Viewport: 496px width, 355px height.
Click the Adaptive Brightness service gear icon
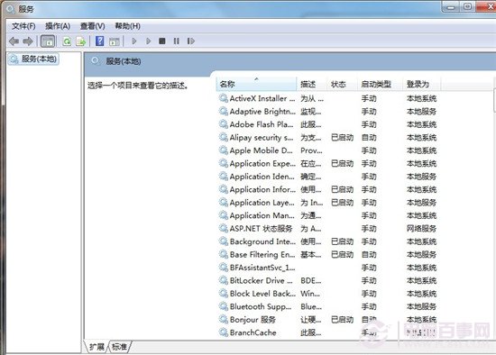pos(224,111)
